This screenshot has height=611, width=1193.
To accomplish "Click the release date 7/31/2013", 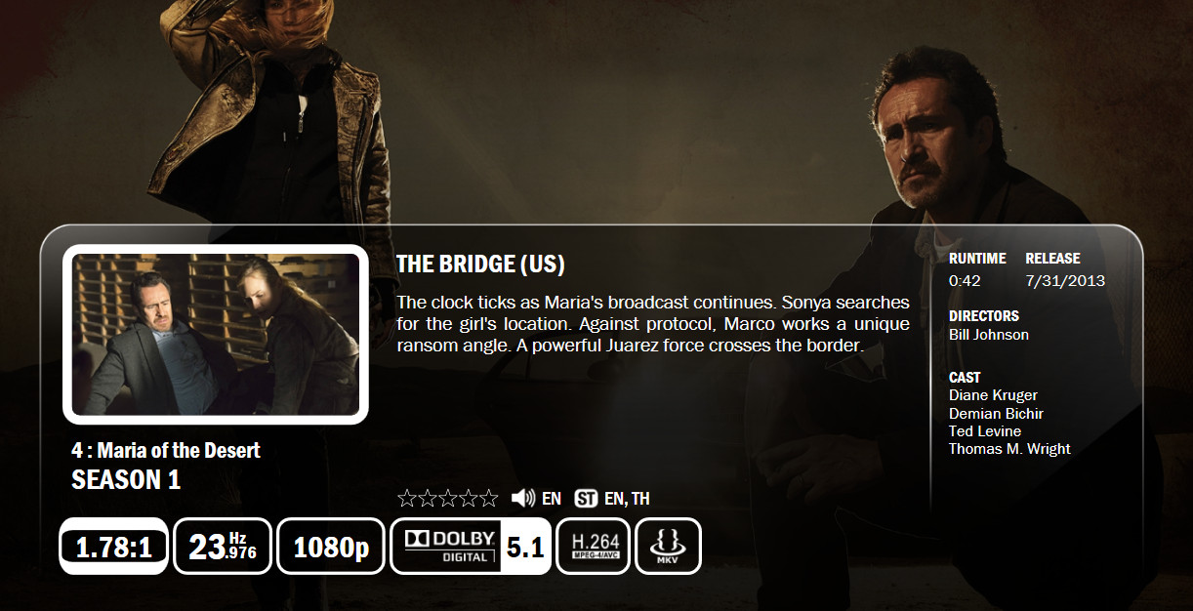I will [x=1065, y=281].
